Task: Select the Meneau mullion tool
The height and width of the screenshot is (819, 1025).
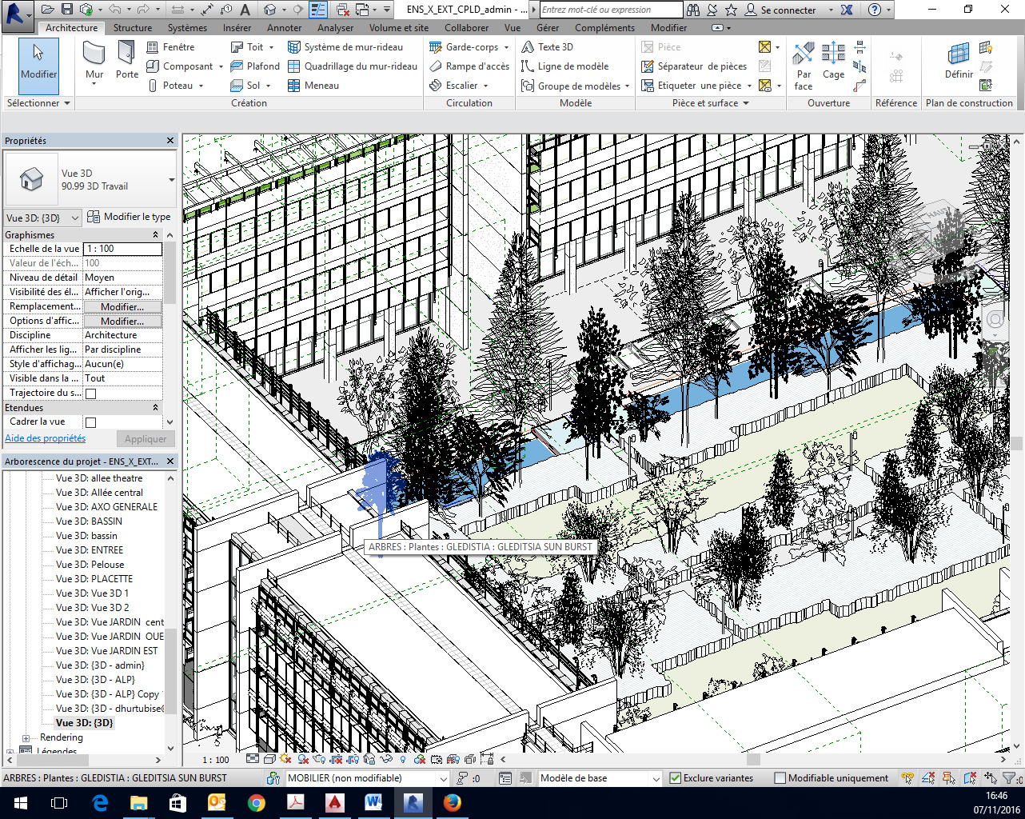Action: point(321,86)
